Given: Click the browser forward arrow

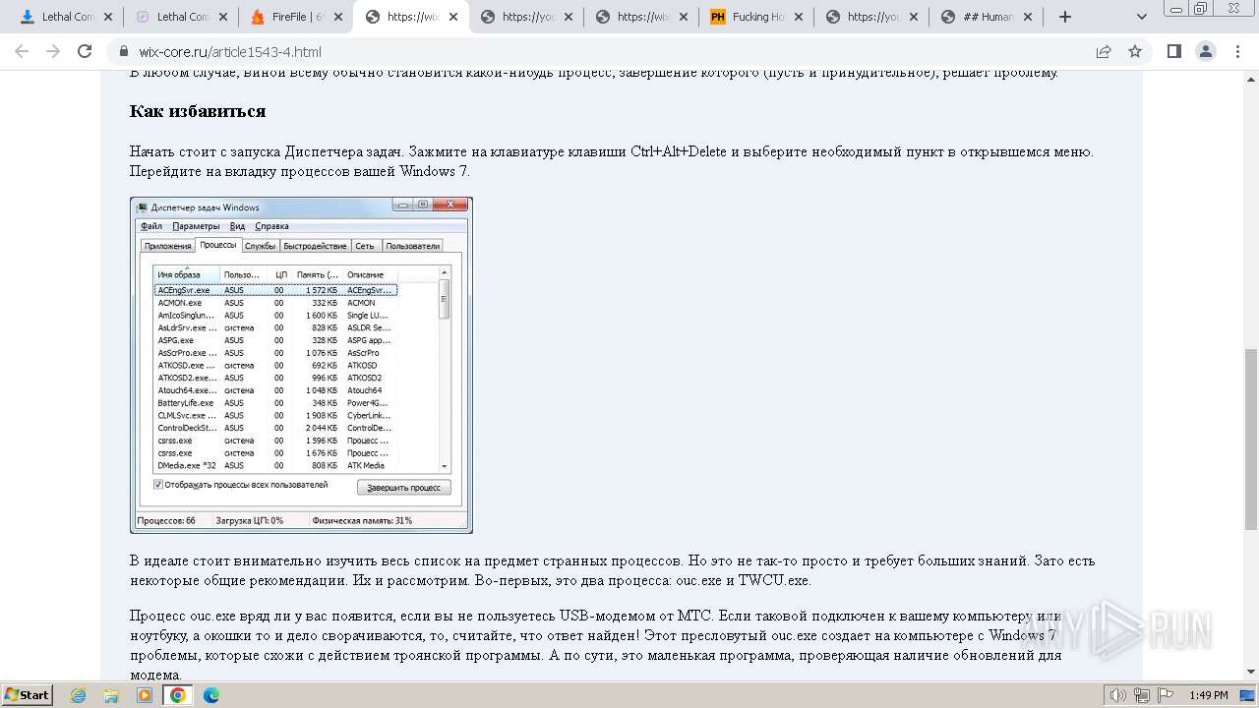Looking at the screenshot, I should point(53,52).
